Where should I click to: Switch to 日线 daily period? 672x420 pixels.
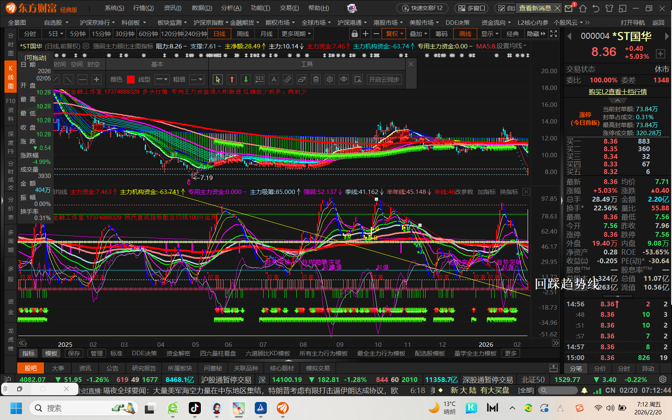tap(219, 34)
